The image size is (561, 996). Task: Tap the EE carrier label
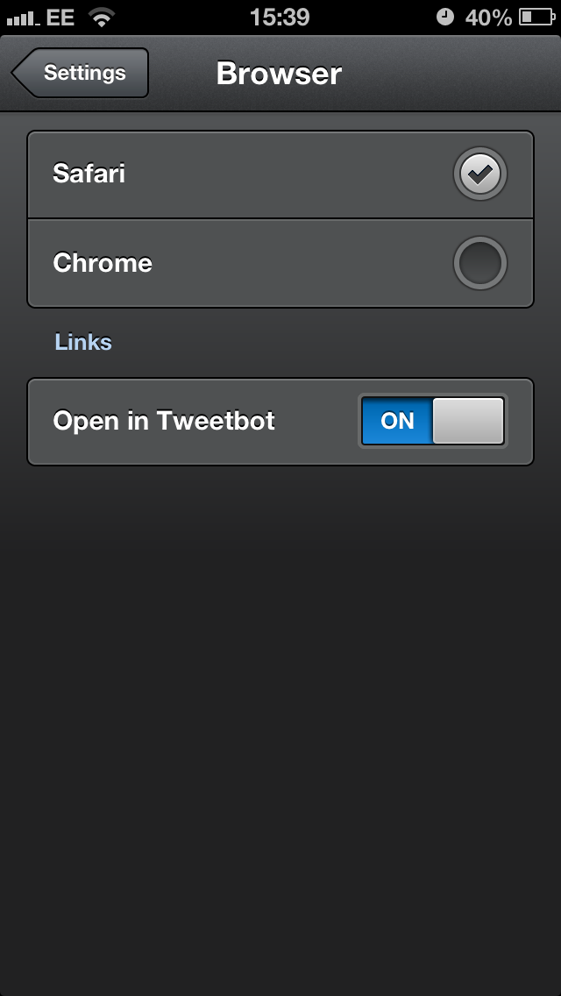tap(60, 18)
